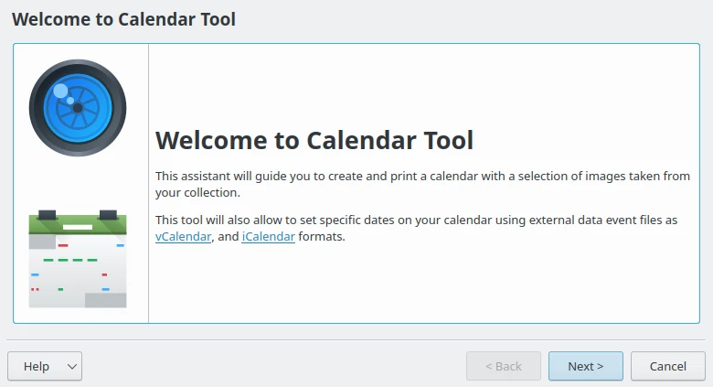Follow the iCalendar hyperlink
Viewport: 713px width, 387px height.
[268, 237]
